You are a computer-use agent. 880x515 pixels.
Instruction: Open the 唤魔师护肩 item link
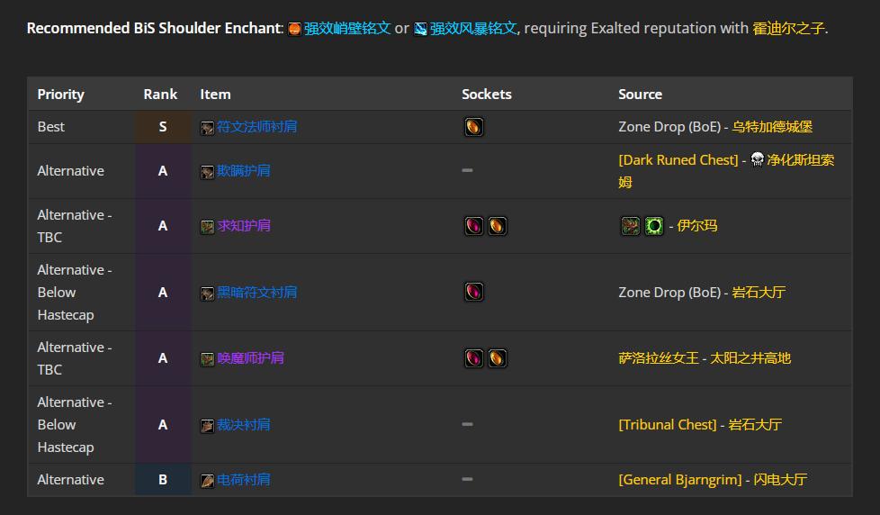click(x=250, y=357)
